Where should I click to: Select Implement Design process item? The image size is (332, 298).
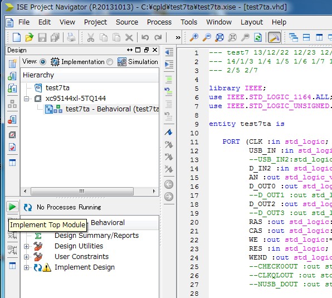point(85,267)
